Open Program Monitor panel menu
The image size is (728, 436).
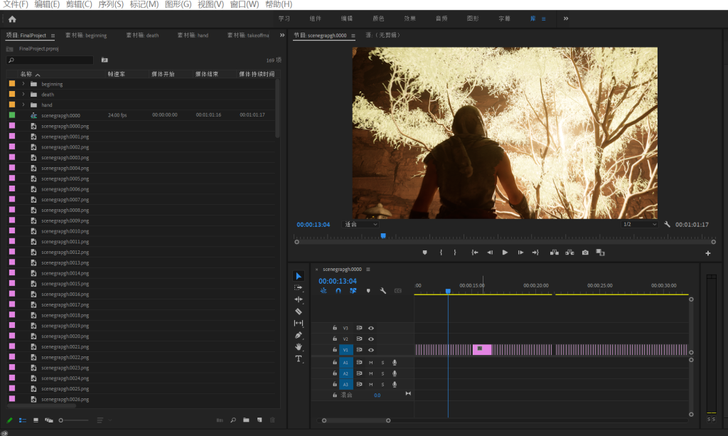353,36
